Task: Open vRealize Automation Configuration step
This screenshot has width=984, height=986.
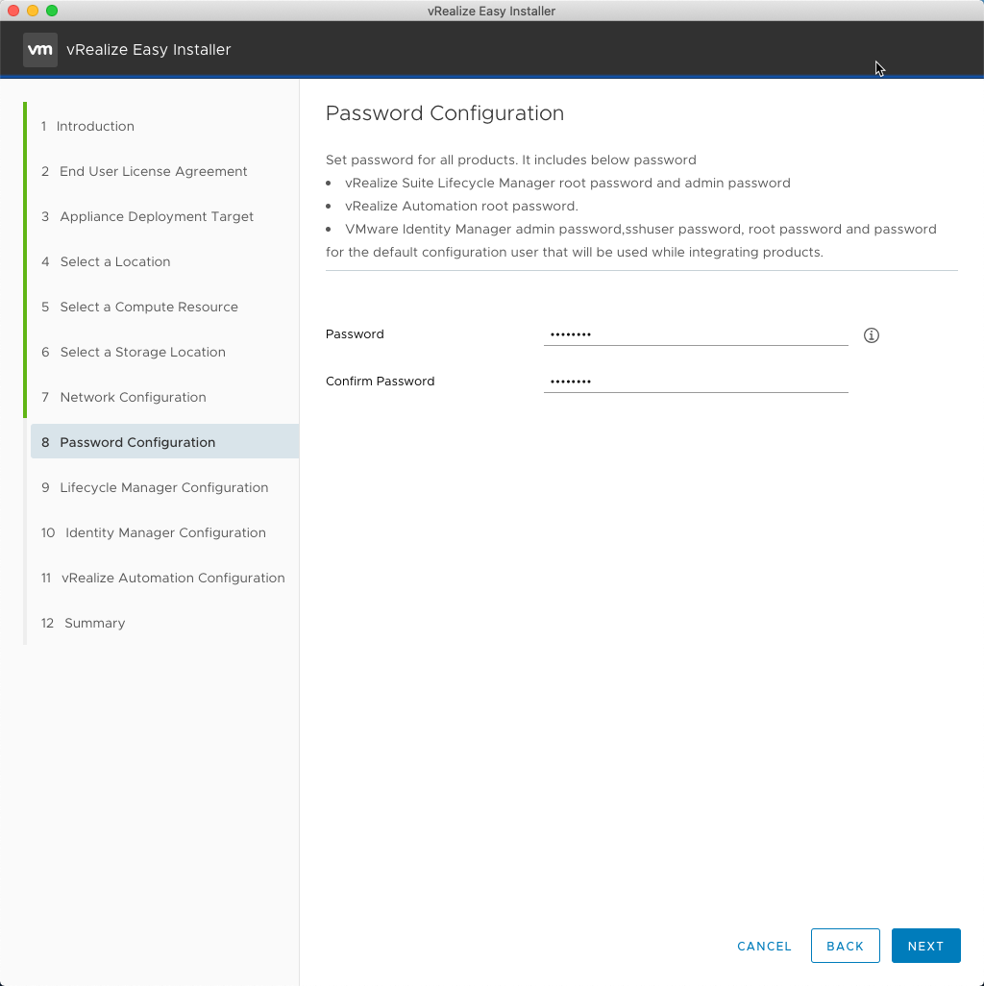Action: coord(173,578)
